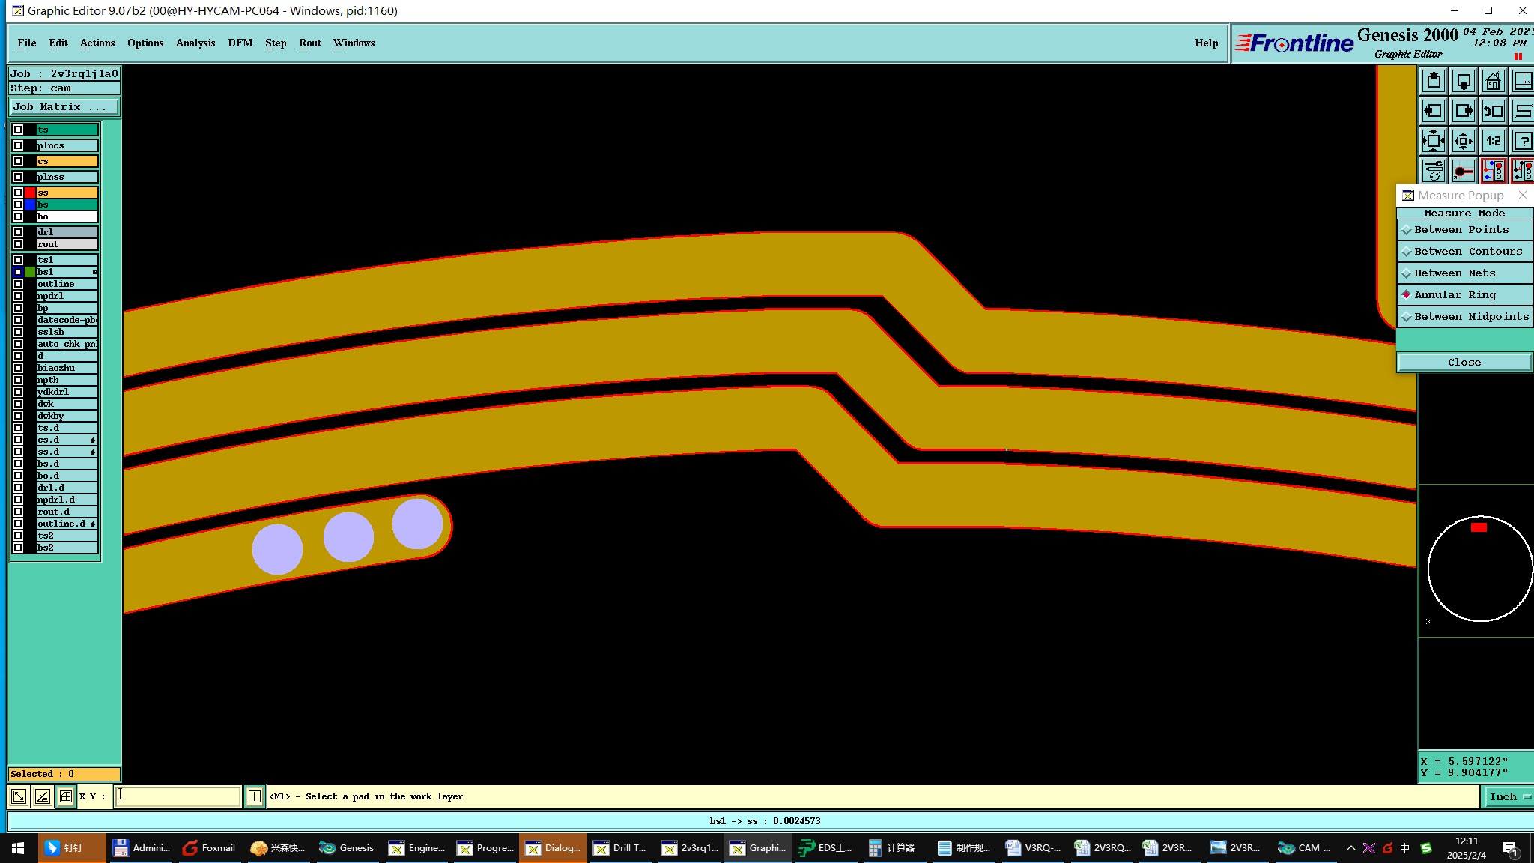The width and height of the screenshot is (1534, 863).
Task: Click the exclamation mark icon beside XY field
Action: [x=255, y=796]
